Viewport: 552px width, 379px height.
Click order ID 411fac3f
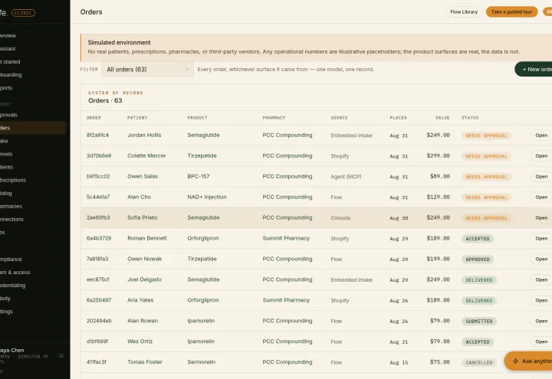click(97, 361)
